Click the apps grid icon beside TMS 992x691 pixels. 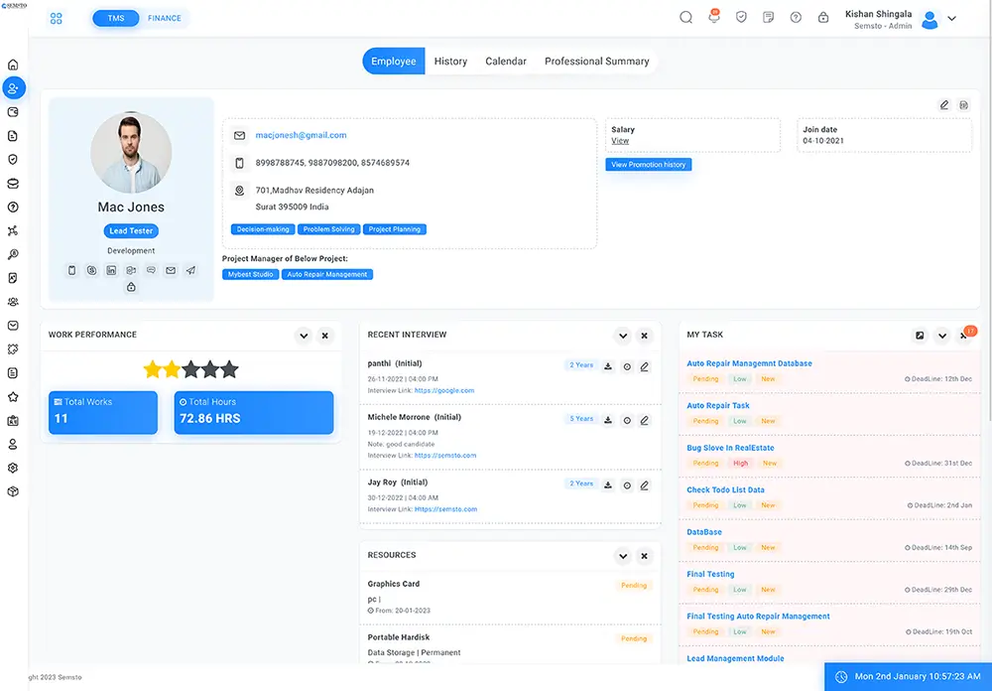tap(57, 19)
